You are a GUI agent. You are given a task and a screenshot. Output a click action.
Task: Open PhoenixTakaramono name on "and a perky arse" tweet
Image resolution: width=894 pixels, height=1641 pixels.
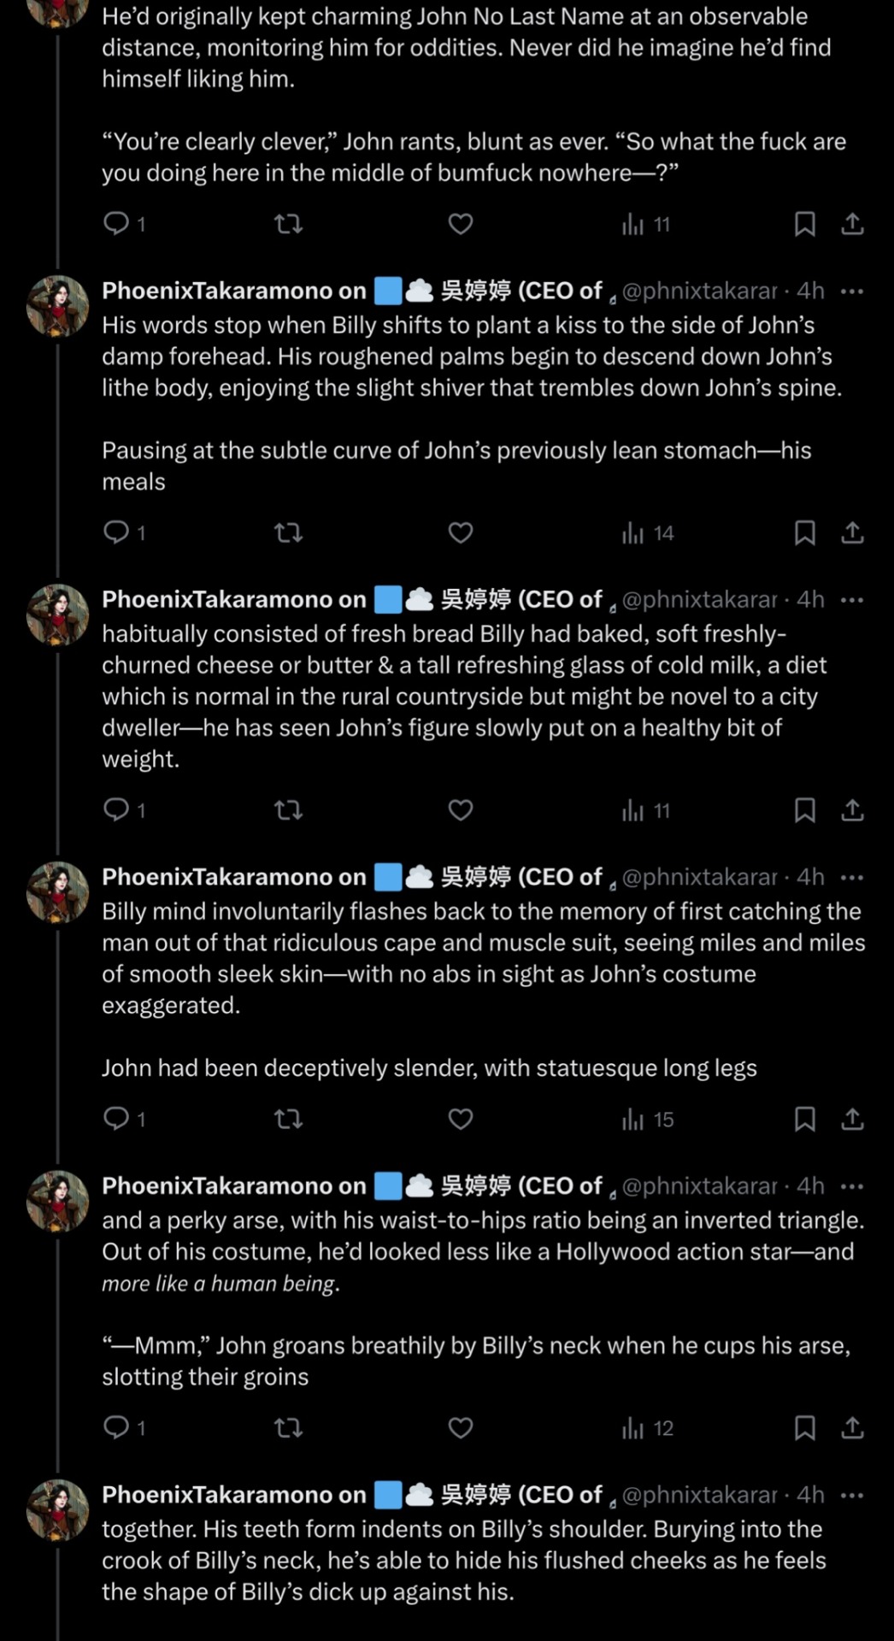[233, 1185]
